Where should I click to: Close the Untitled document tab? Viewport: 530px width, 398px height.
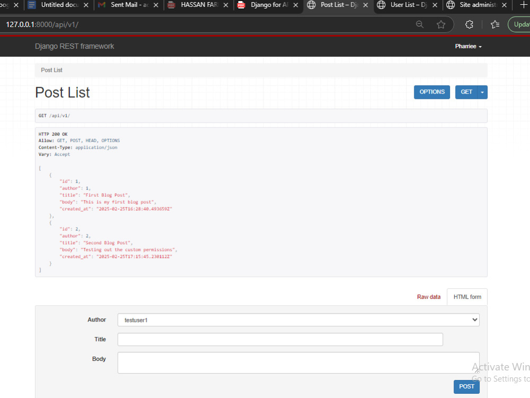tap(86, 5)
